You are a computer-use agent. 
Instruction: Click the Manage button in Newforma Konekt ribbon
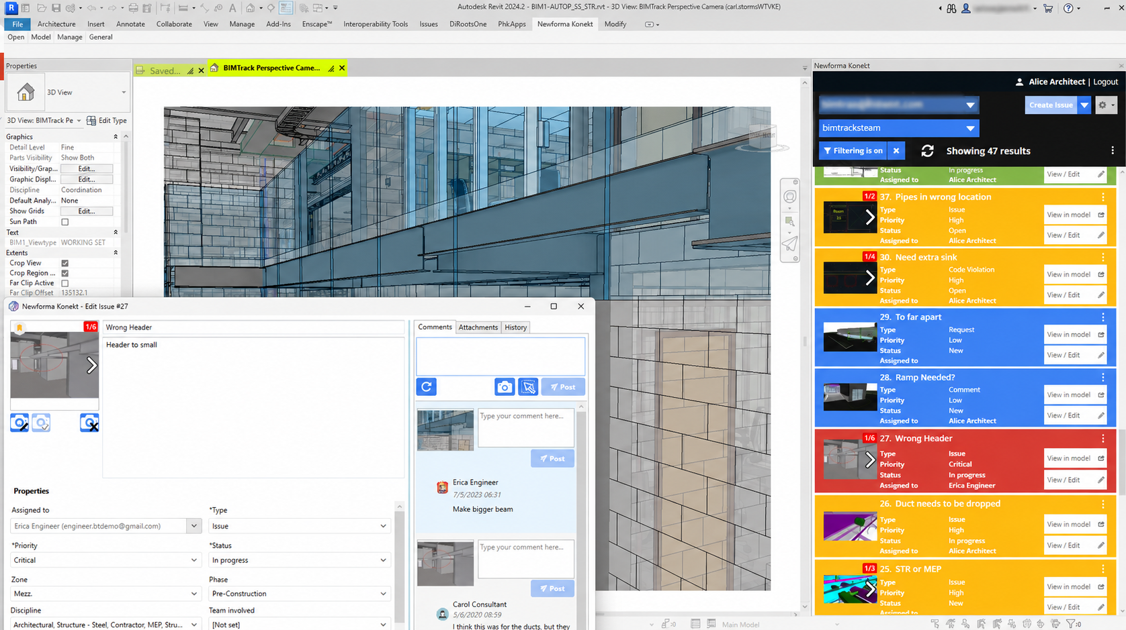[69, 38]
